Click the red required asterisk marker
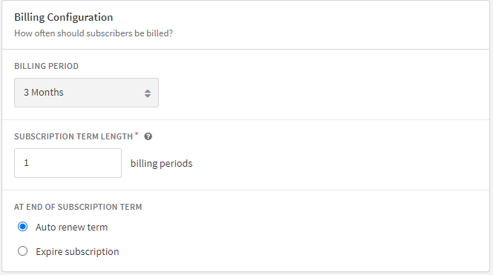This screenshot has width=493, height=275. click(137, 134)
